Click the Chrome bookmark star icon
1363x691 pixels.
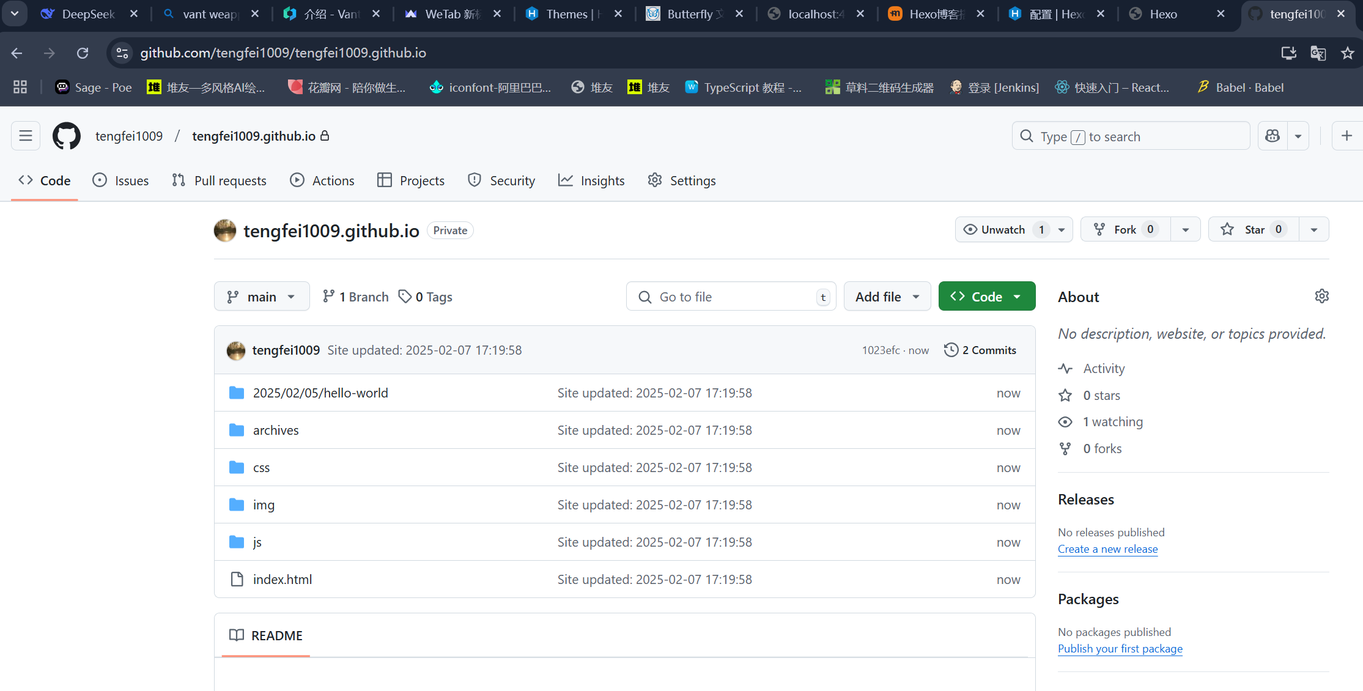click(x=1347, y=53)
